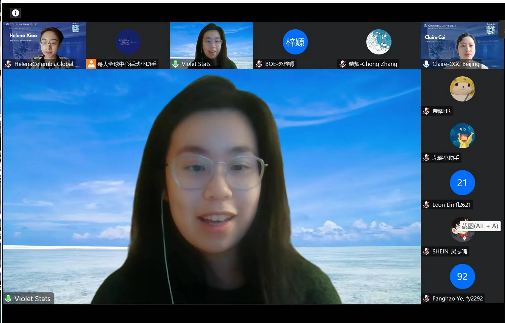Viewport: 505px width, 323px height.
Task: Click the 梓嫄 blue avatar circle
Action: coord(295,42)
